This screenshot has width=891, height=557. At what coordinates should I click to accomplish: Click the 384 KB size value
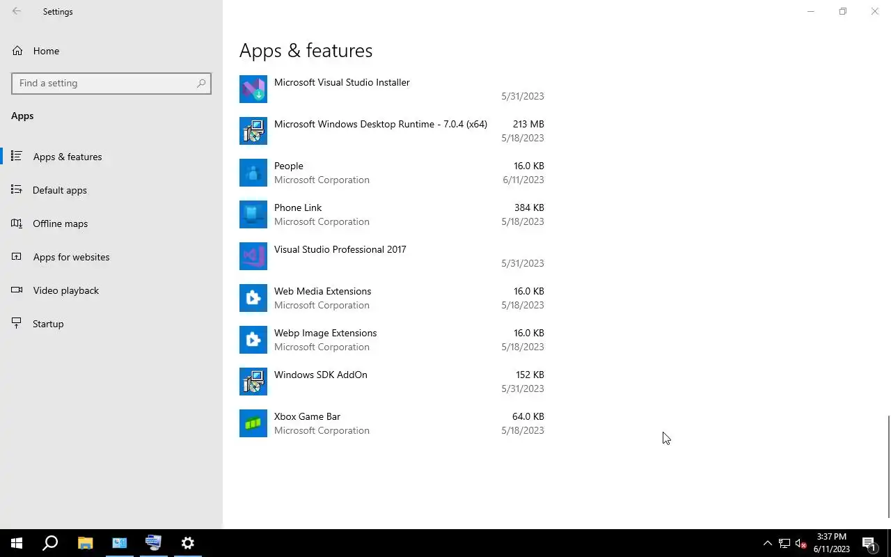[529, 207]
